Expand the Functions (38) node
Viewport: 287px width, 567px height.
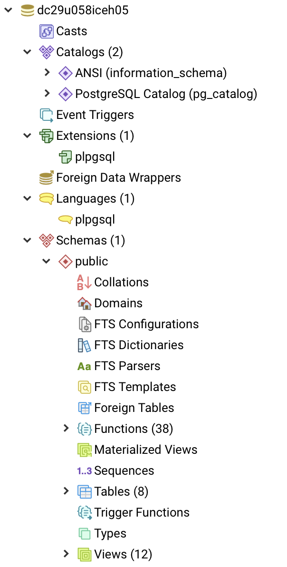coord(66,429)
